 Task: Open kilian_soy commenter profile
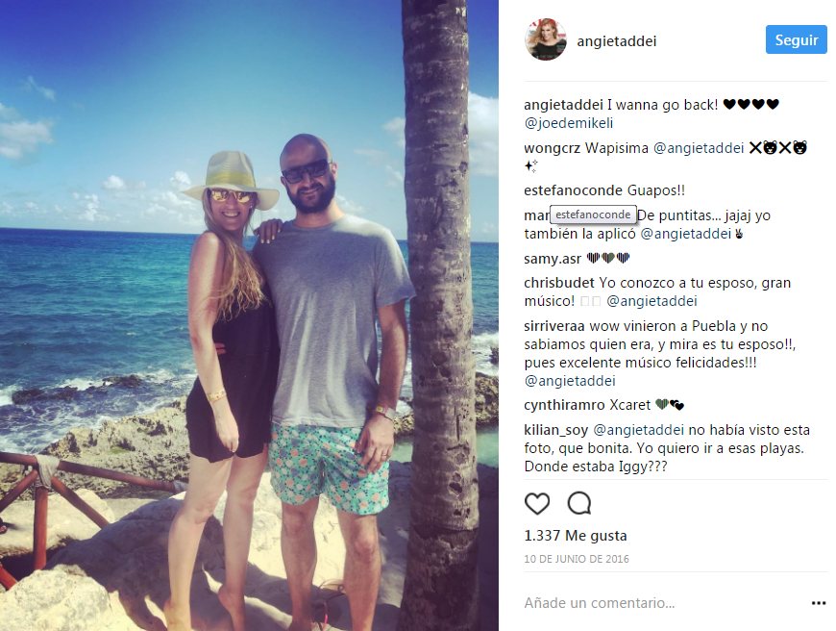pos(556,430)
